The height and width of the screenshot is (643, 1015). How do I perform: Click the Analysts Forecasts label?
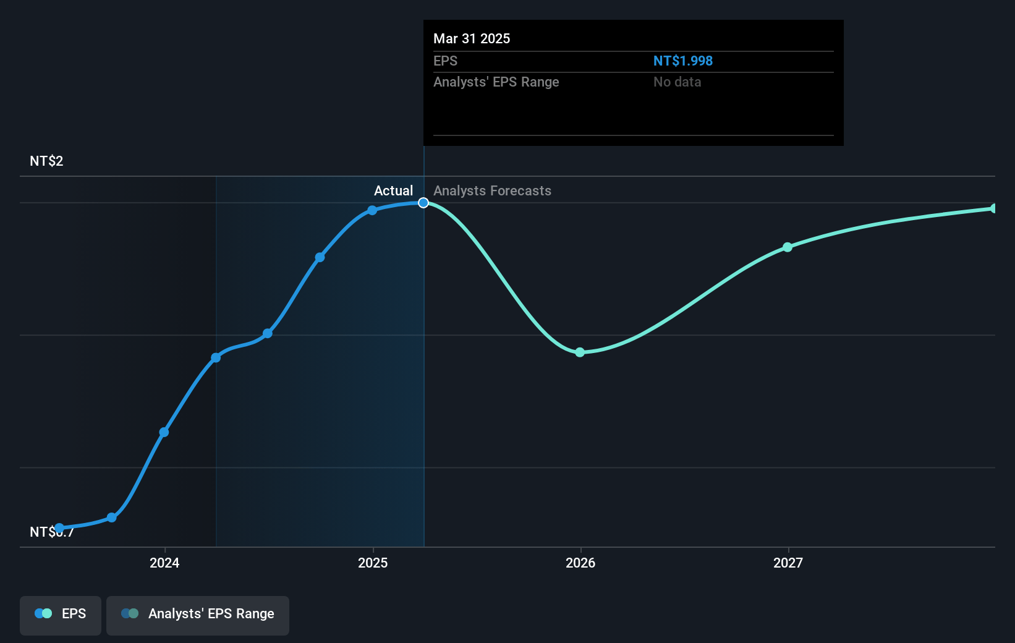[x=492, y=190]
